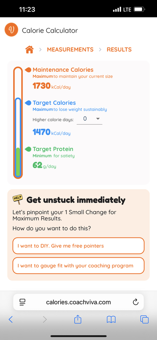The width and height of the screenshot is (157, 340).
Task: Click the dropdown arrow beside value 0
Action: (98, 119)
